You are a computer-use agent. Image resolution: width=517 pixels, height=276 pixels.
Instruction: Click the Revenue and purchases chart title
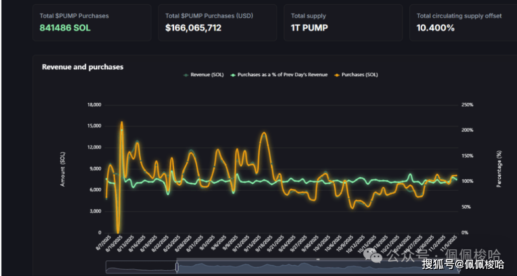[x=83, y=67]
